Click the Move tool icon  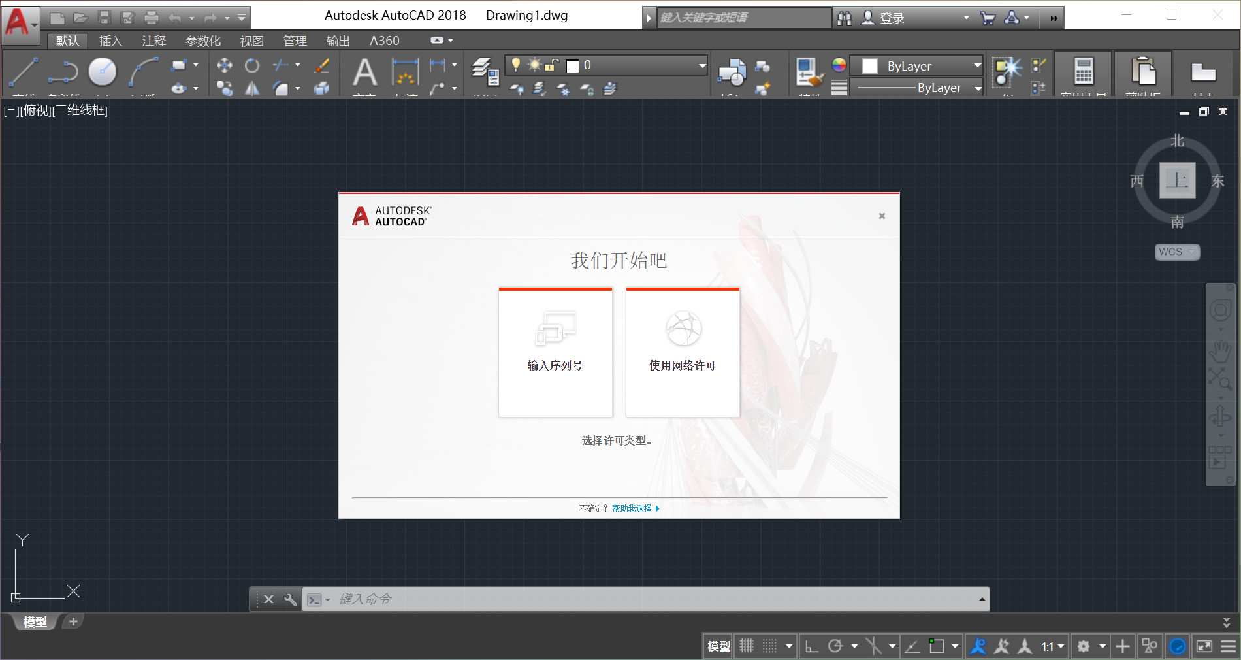224,65
